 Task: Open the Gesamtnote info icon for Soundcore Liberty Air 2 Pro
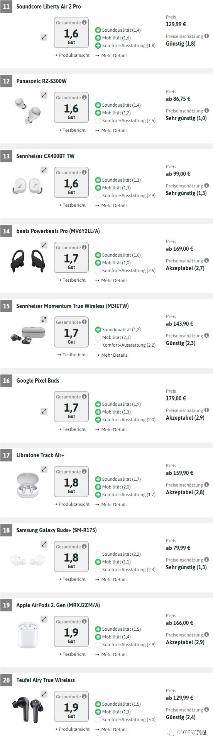pos(84,23)
